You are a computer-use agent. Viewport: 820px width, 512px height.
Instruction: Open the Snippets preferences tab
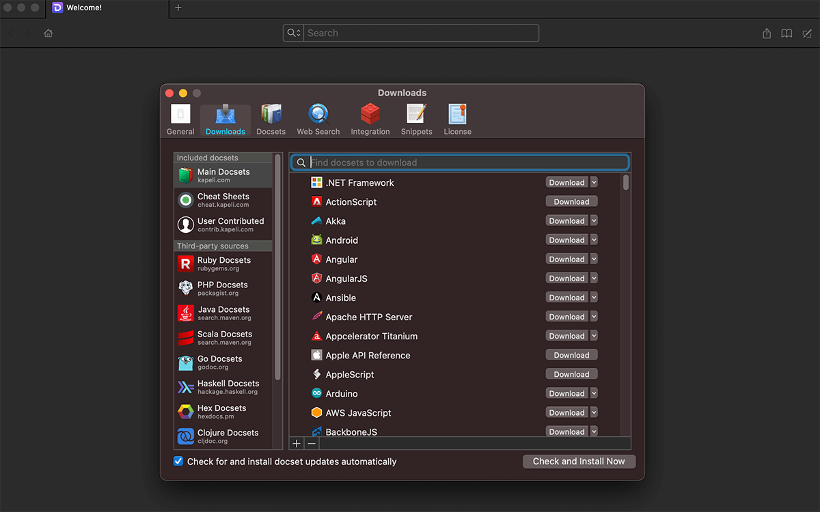[x=417, y=119]
